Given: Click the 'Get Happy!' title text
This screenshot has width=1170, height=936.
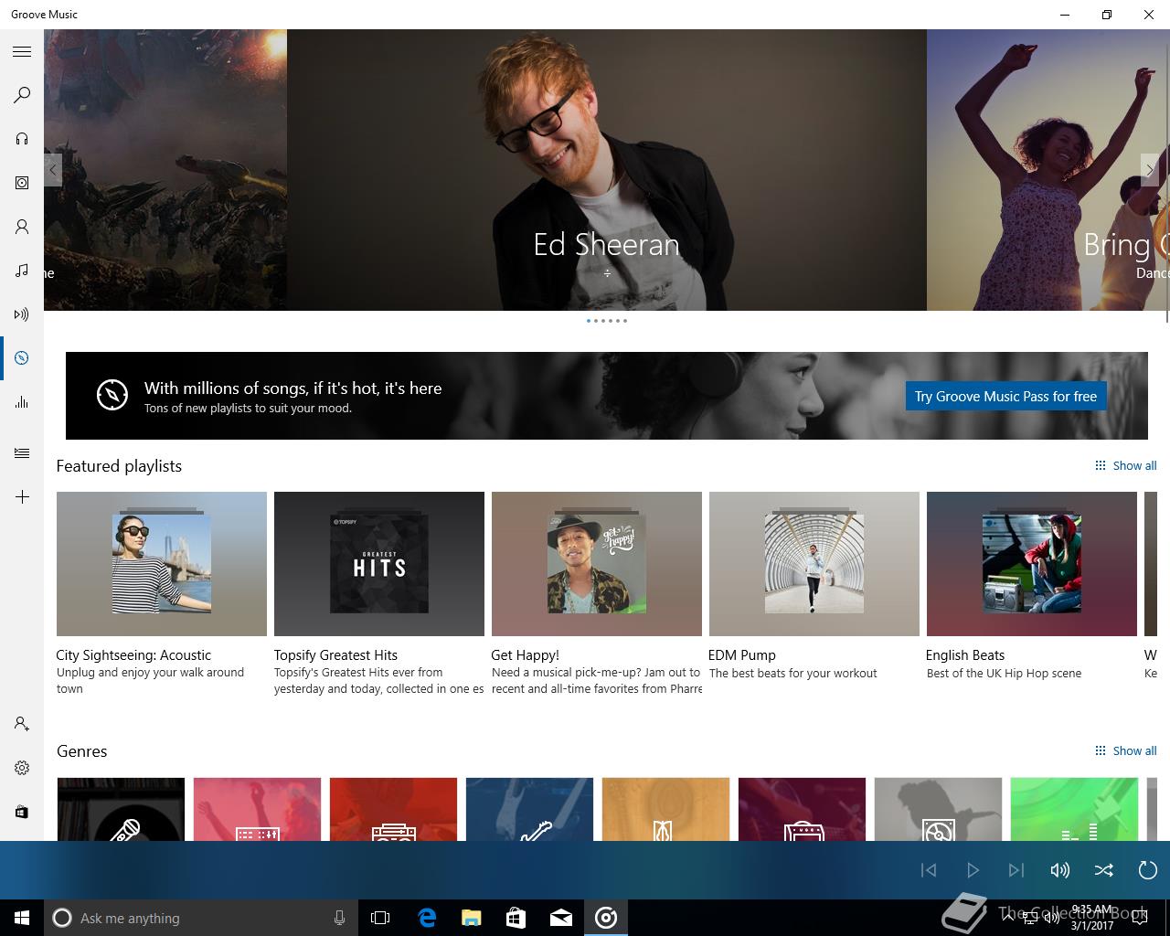Looking at the screenshot, I should pyautogui.click(x=525, y=654).
